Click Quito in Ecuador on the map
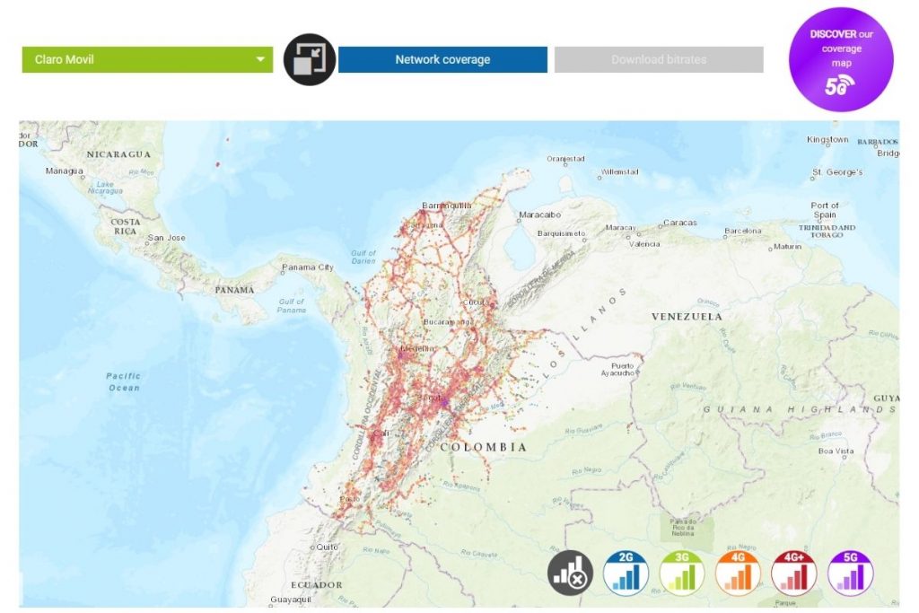Viewport: 919px width, 613px height. (x=325, y=547)
